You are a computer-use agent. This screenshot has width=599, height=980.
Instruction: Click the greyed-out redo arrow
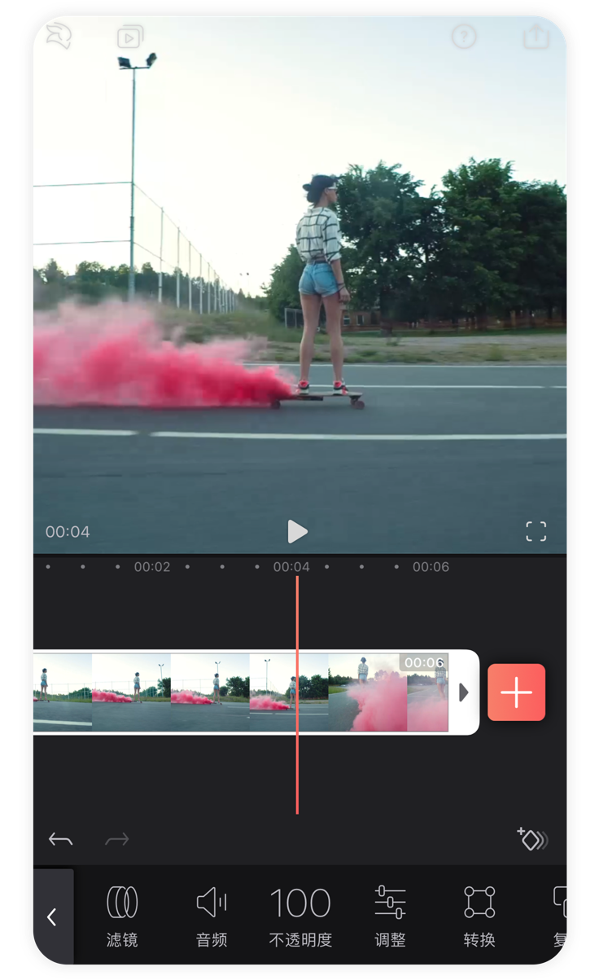[x=117, y=839]
